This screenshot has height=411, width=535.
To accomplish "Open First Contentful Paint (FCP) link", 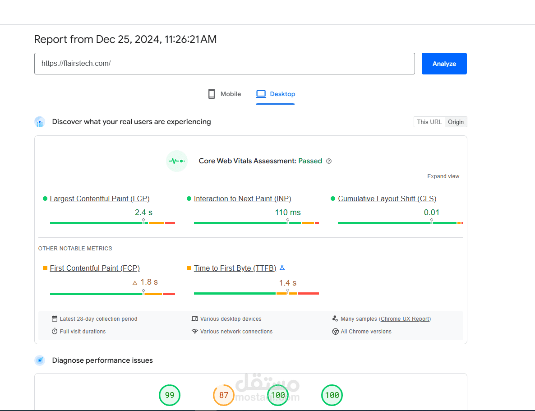I will click(x=95, y=268).
